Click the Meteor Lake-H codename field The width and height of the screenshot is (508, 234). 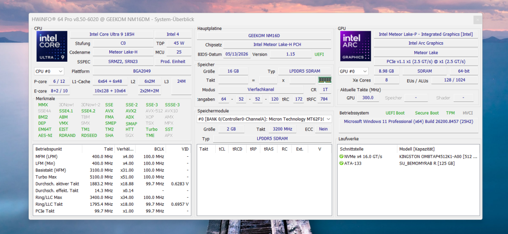coord(123,52)
